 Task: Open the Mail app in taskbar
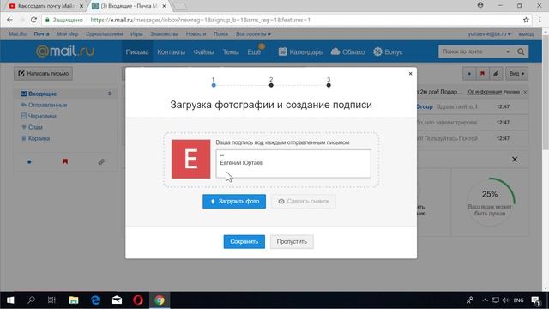click(x=117, y=300)
